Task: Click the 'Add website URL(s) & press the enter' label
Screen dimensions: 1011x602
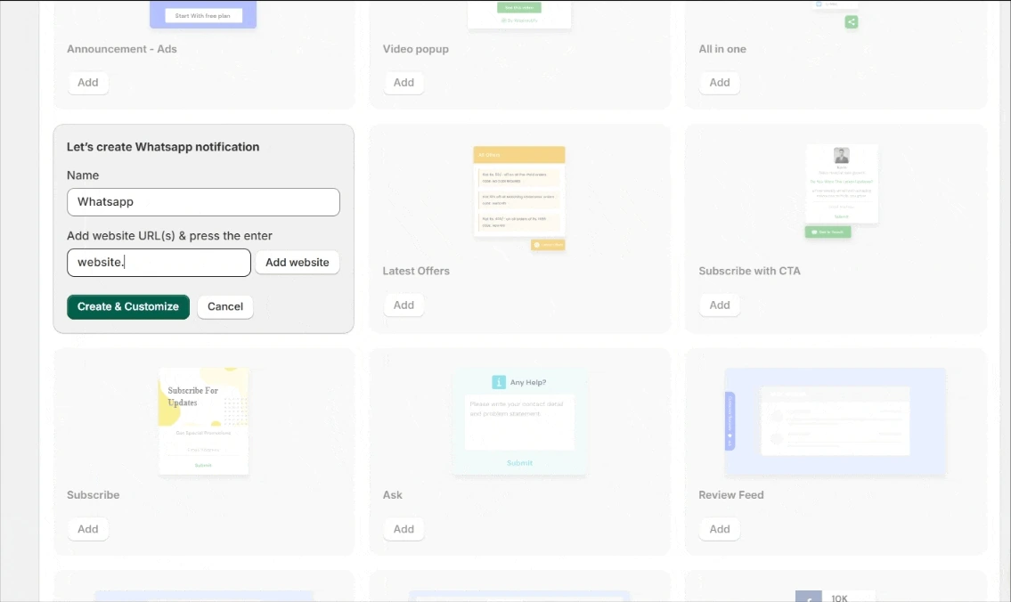Action: pos(169,236)
